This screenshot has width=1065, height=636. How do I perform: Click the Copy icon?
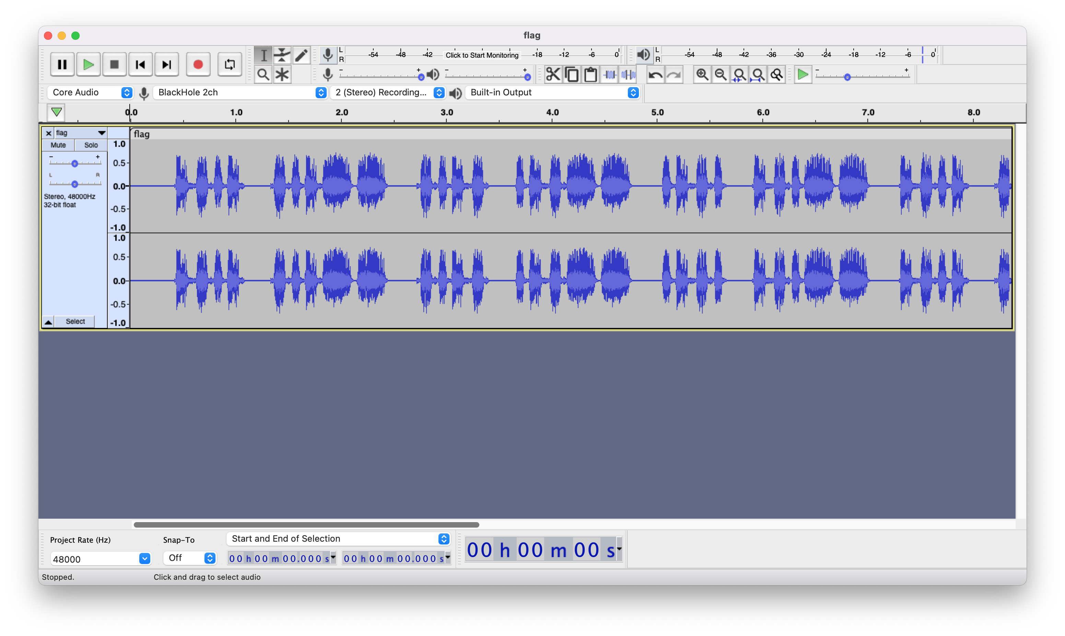572,74
